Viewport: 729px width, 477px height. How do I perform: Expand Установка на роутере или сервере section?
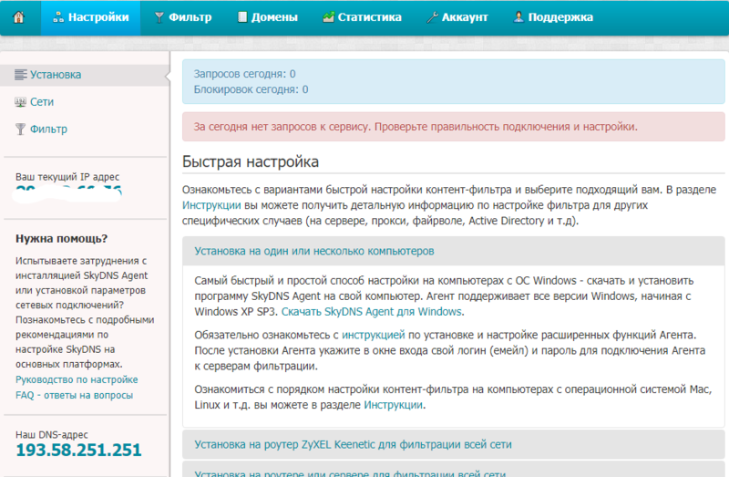click(351, 472)
